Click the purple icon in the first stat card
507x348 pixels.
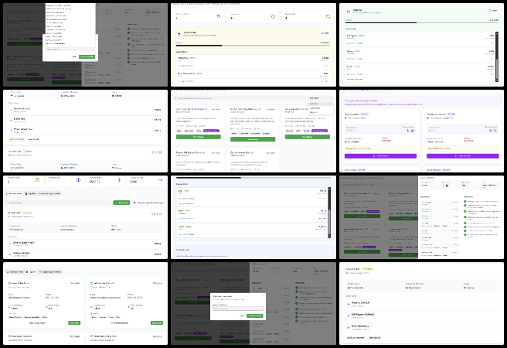218,15
